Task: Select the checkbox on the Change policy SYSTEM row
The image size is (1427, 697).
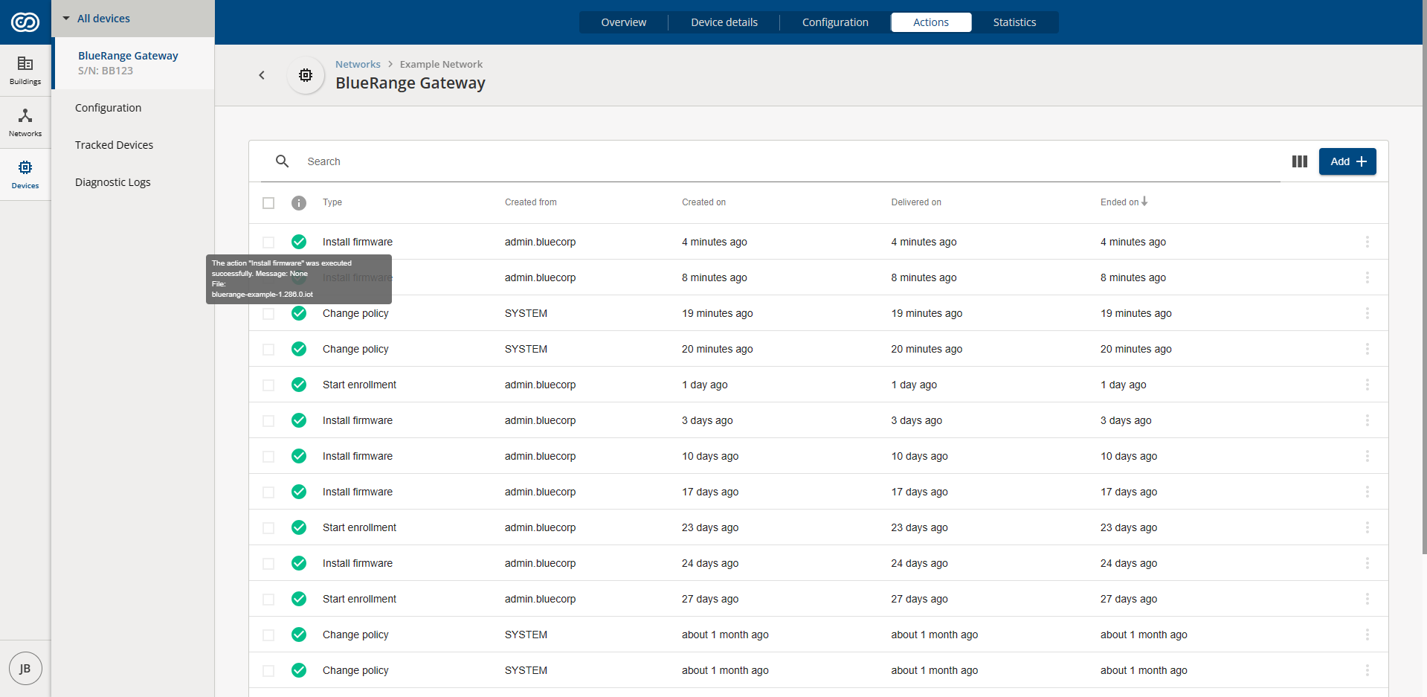Action: point(268,313)
